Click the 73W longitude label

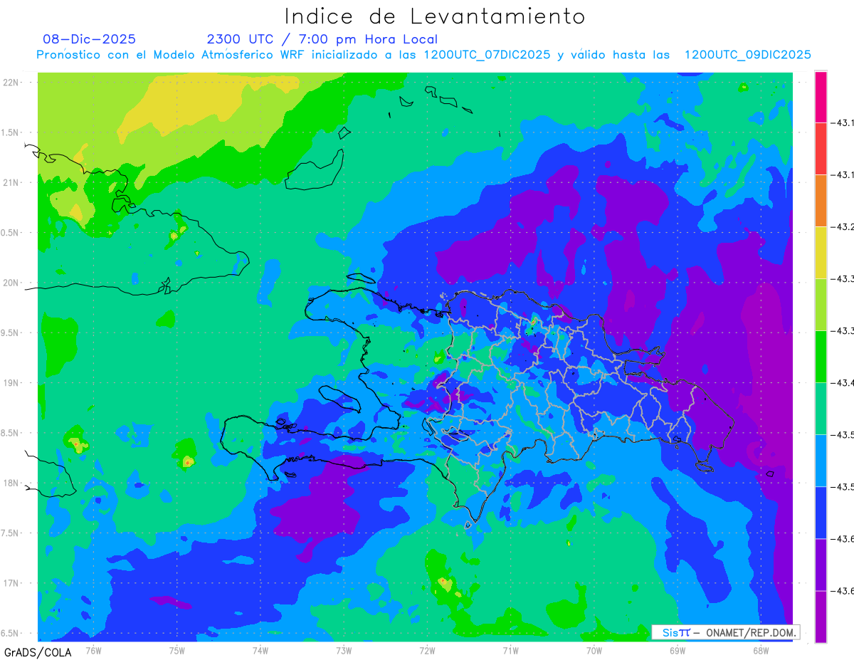coord(344,650)
